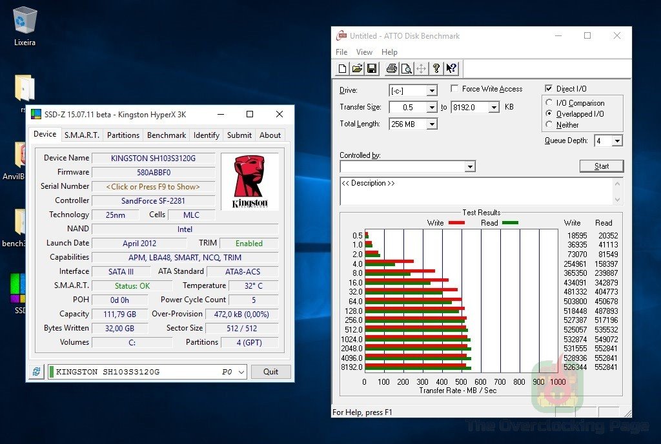Toggle the Direct I/O checkbox
This screenshot has height=444, width=661.
tap(549, 89)
